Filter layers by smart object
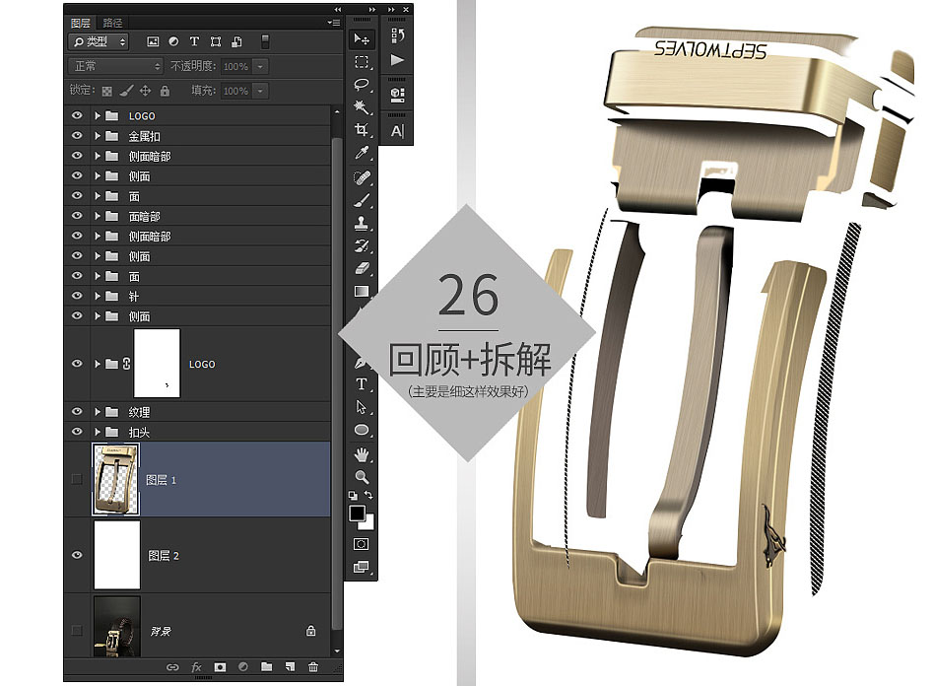The image size is (933, 686). click(x=236, y=41)
